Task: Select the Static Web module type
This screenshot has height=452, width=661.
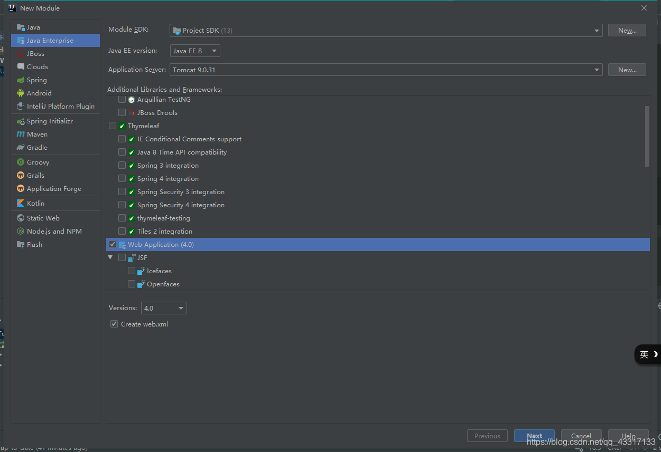Action: pos(55,218)
